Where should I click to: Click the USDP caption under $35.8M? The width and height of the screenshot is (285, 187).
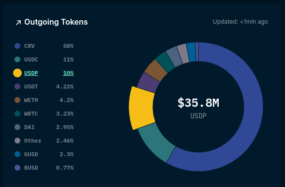(198, 116)
